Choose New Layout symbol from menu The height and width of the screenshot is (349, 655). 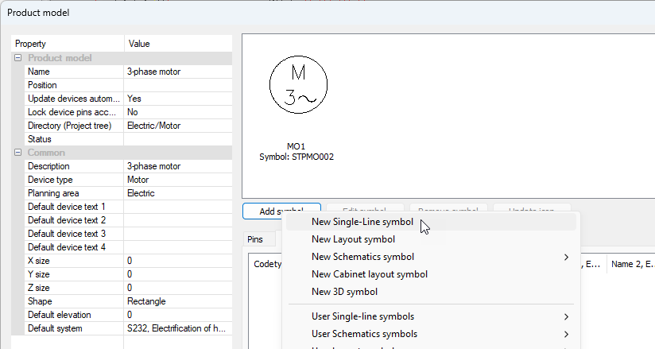[353, 239]
